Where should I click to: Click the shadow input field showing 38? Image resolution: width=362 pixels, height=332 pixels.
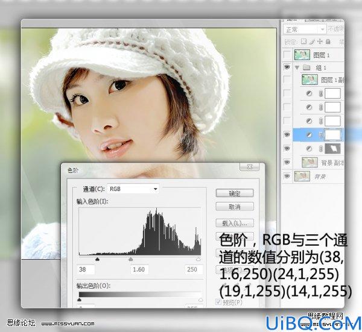pyautogui.click(x=86, y=269)
